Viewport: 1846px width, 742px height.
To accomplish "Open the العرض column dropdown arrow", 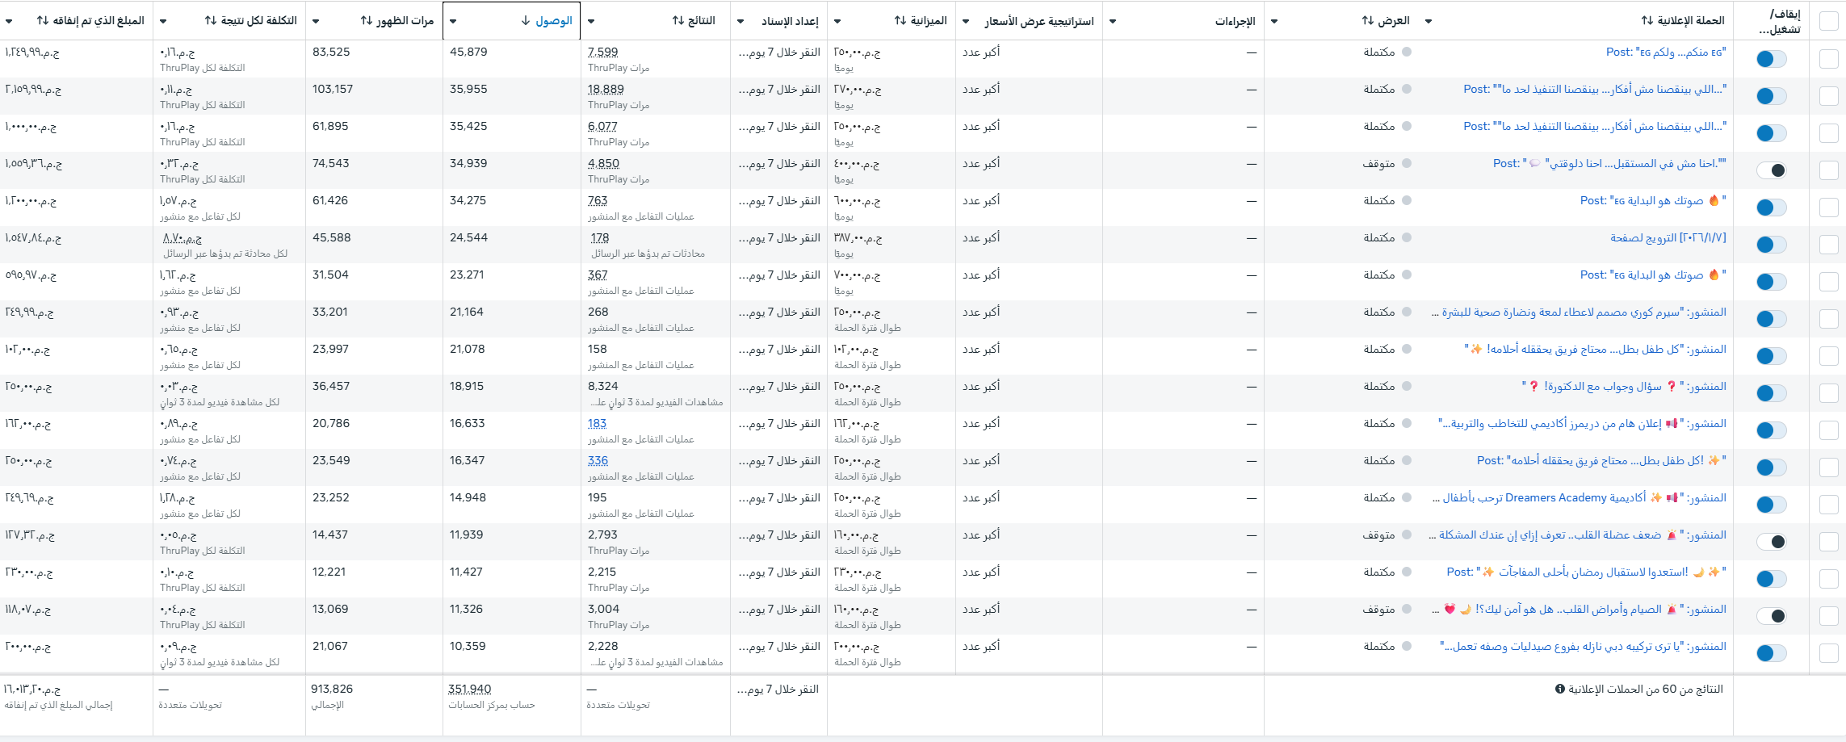I will [1274, 22].
